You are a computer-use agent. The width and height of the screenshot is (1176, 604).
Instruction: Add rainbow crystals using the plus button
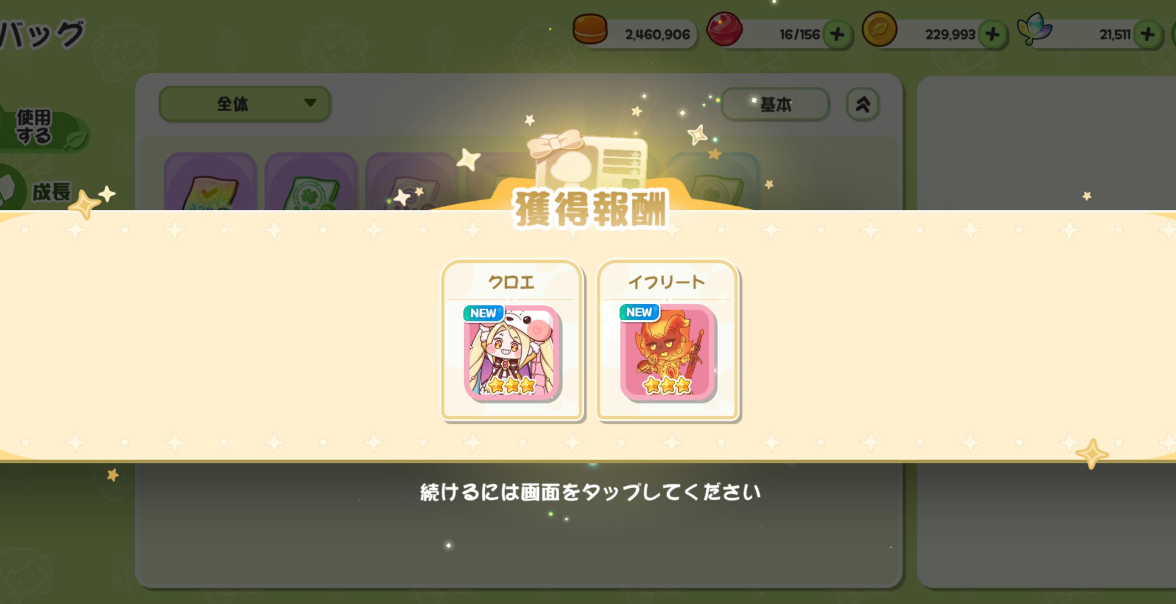click(1147, 34)
